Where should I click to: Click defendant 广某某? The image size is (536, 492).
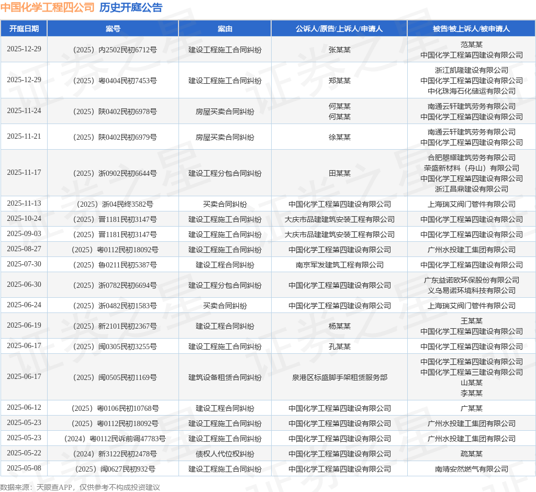[472, 408]
